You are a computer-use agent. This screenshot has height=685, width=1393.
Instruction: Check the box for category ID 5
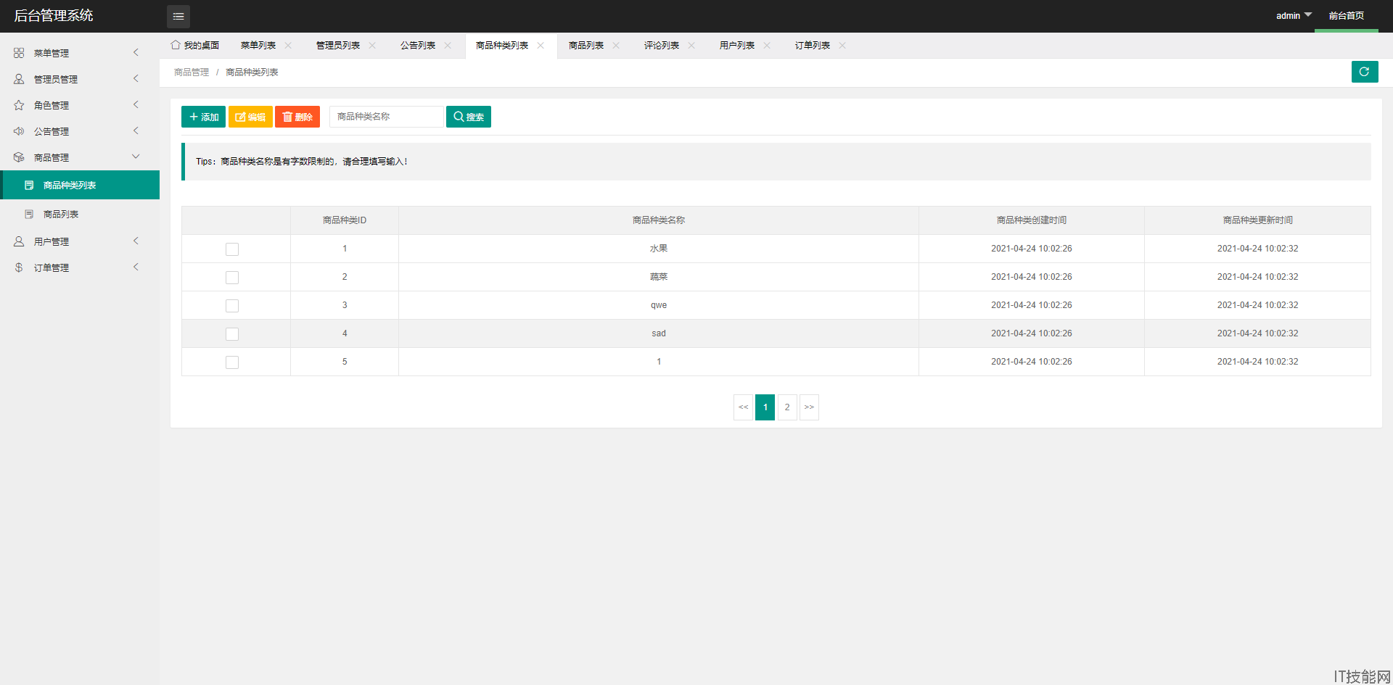pyautogui.click(x=232, y=362)
